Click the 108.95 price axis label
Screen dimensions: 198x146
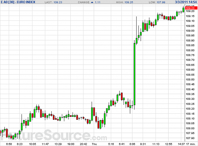(x=190, y=35)
